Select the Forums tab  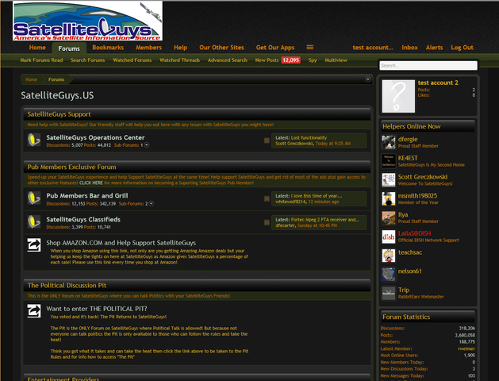tap(69, 48)
